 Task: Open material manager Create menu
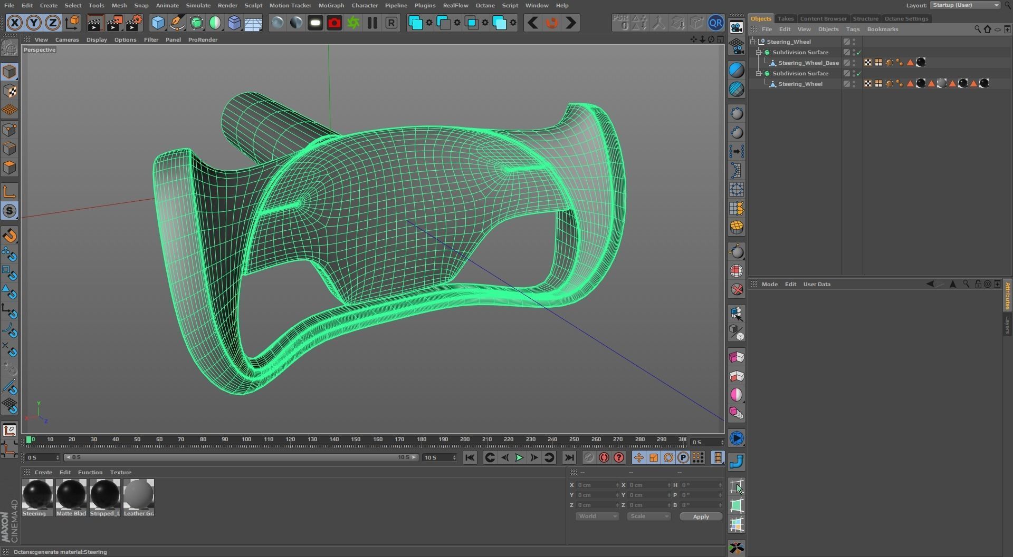[43, 472]
